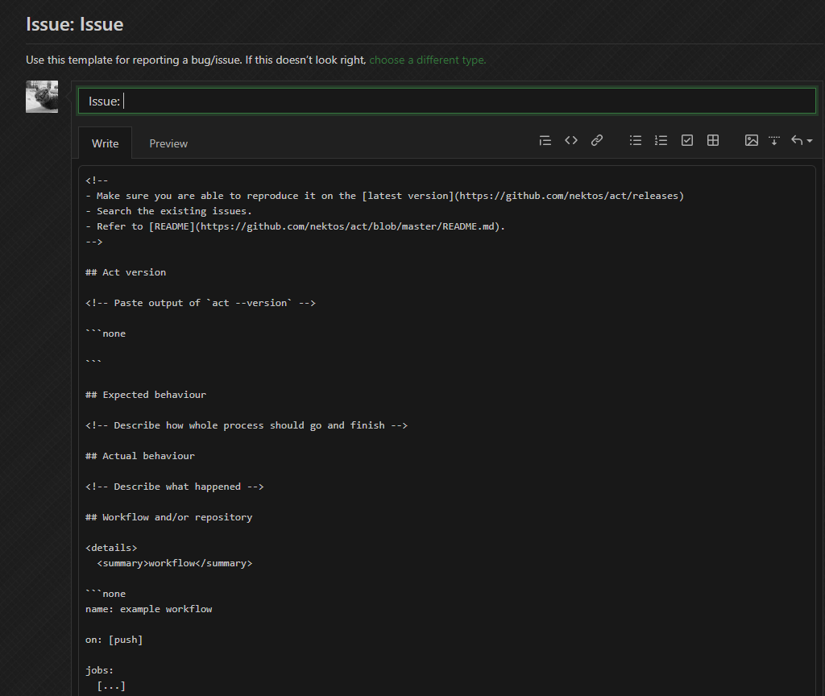825x696 pixels.
Task: Switch to the Write tab
Action: click(x=106, y=143)
